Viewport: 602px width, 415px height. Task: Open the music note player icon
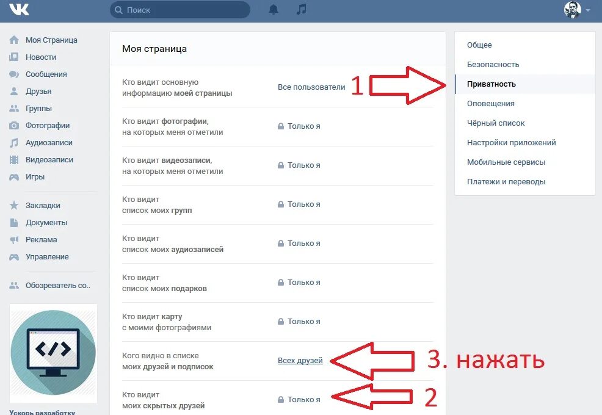click(x=302, y=9)
